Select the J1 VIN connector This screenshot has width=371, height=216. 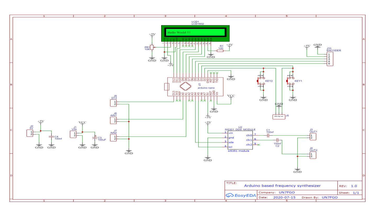point(74,134)
